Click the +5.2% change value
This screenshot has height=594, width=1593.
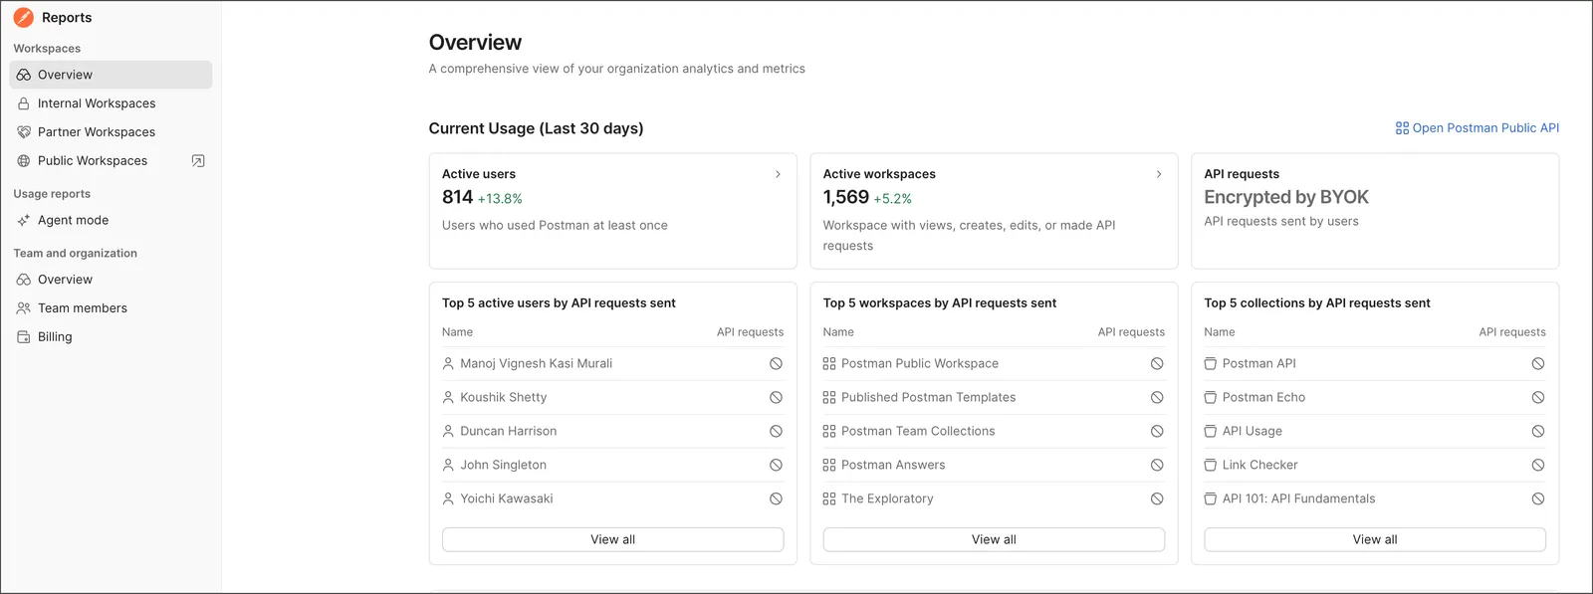[x=893, y=199]
